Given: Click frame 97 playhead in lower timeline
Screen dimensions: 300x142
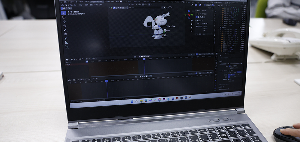Looking at the screenshot, I should tap(106, 81).
